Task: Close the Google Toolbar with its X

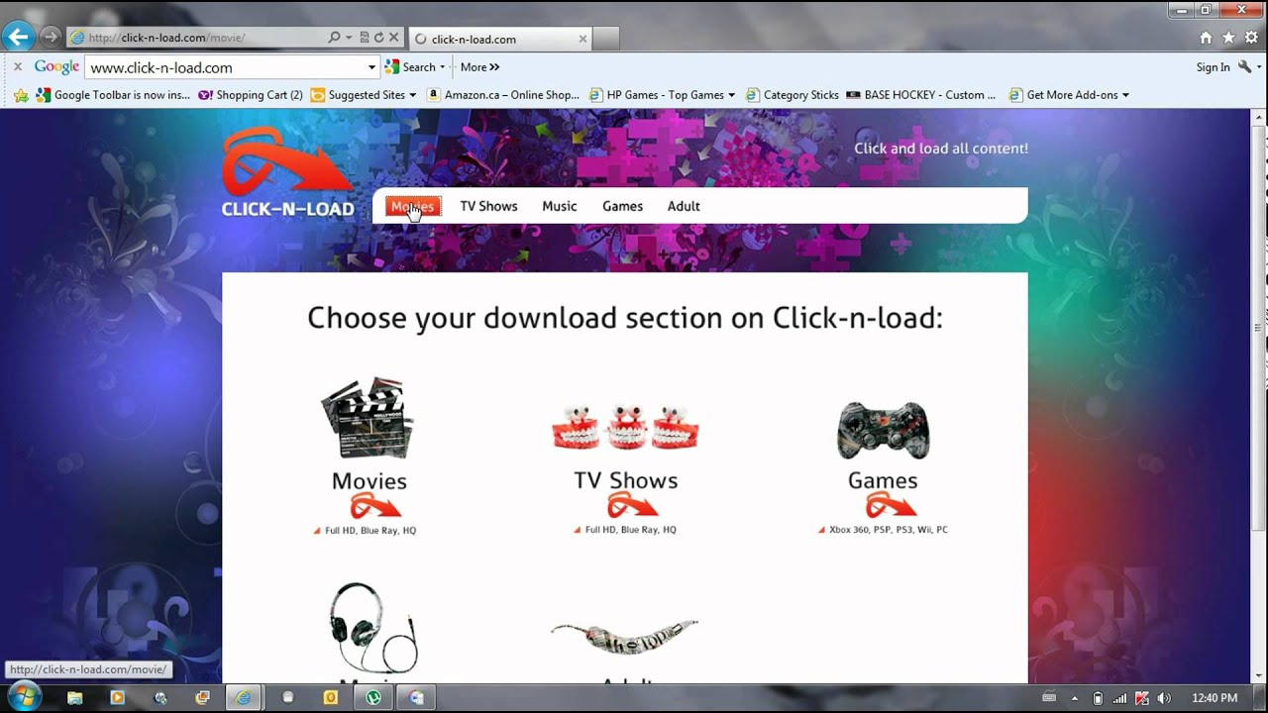Action: pos(17,66)
